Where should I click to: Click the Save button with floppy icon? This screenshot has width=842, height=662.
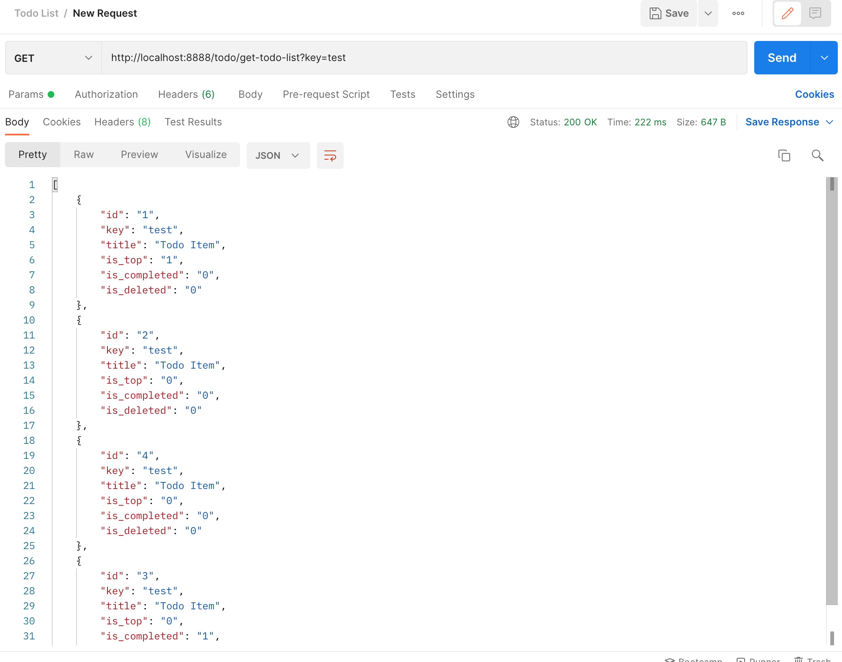(668, 13)
